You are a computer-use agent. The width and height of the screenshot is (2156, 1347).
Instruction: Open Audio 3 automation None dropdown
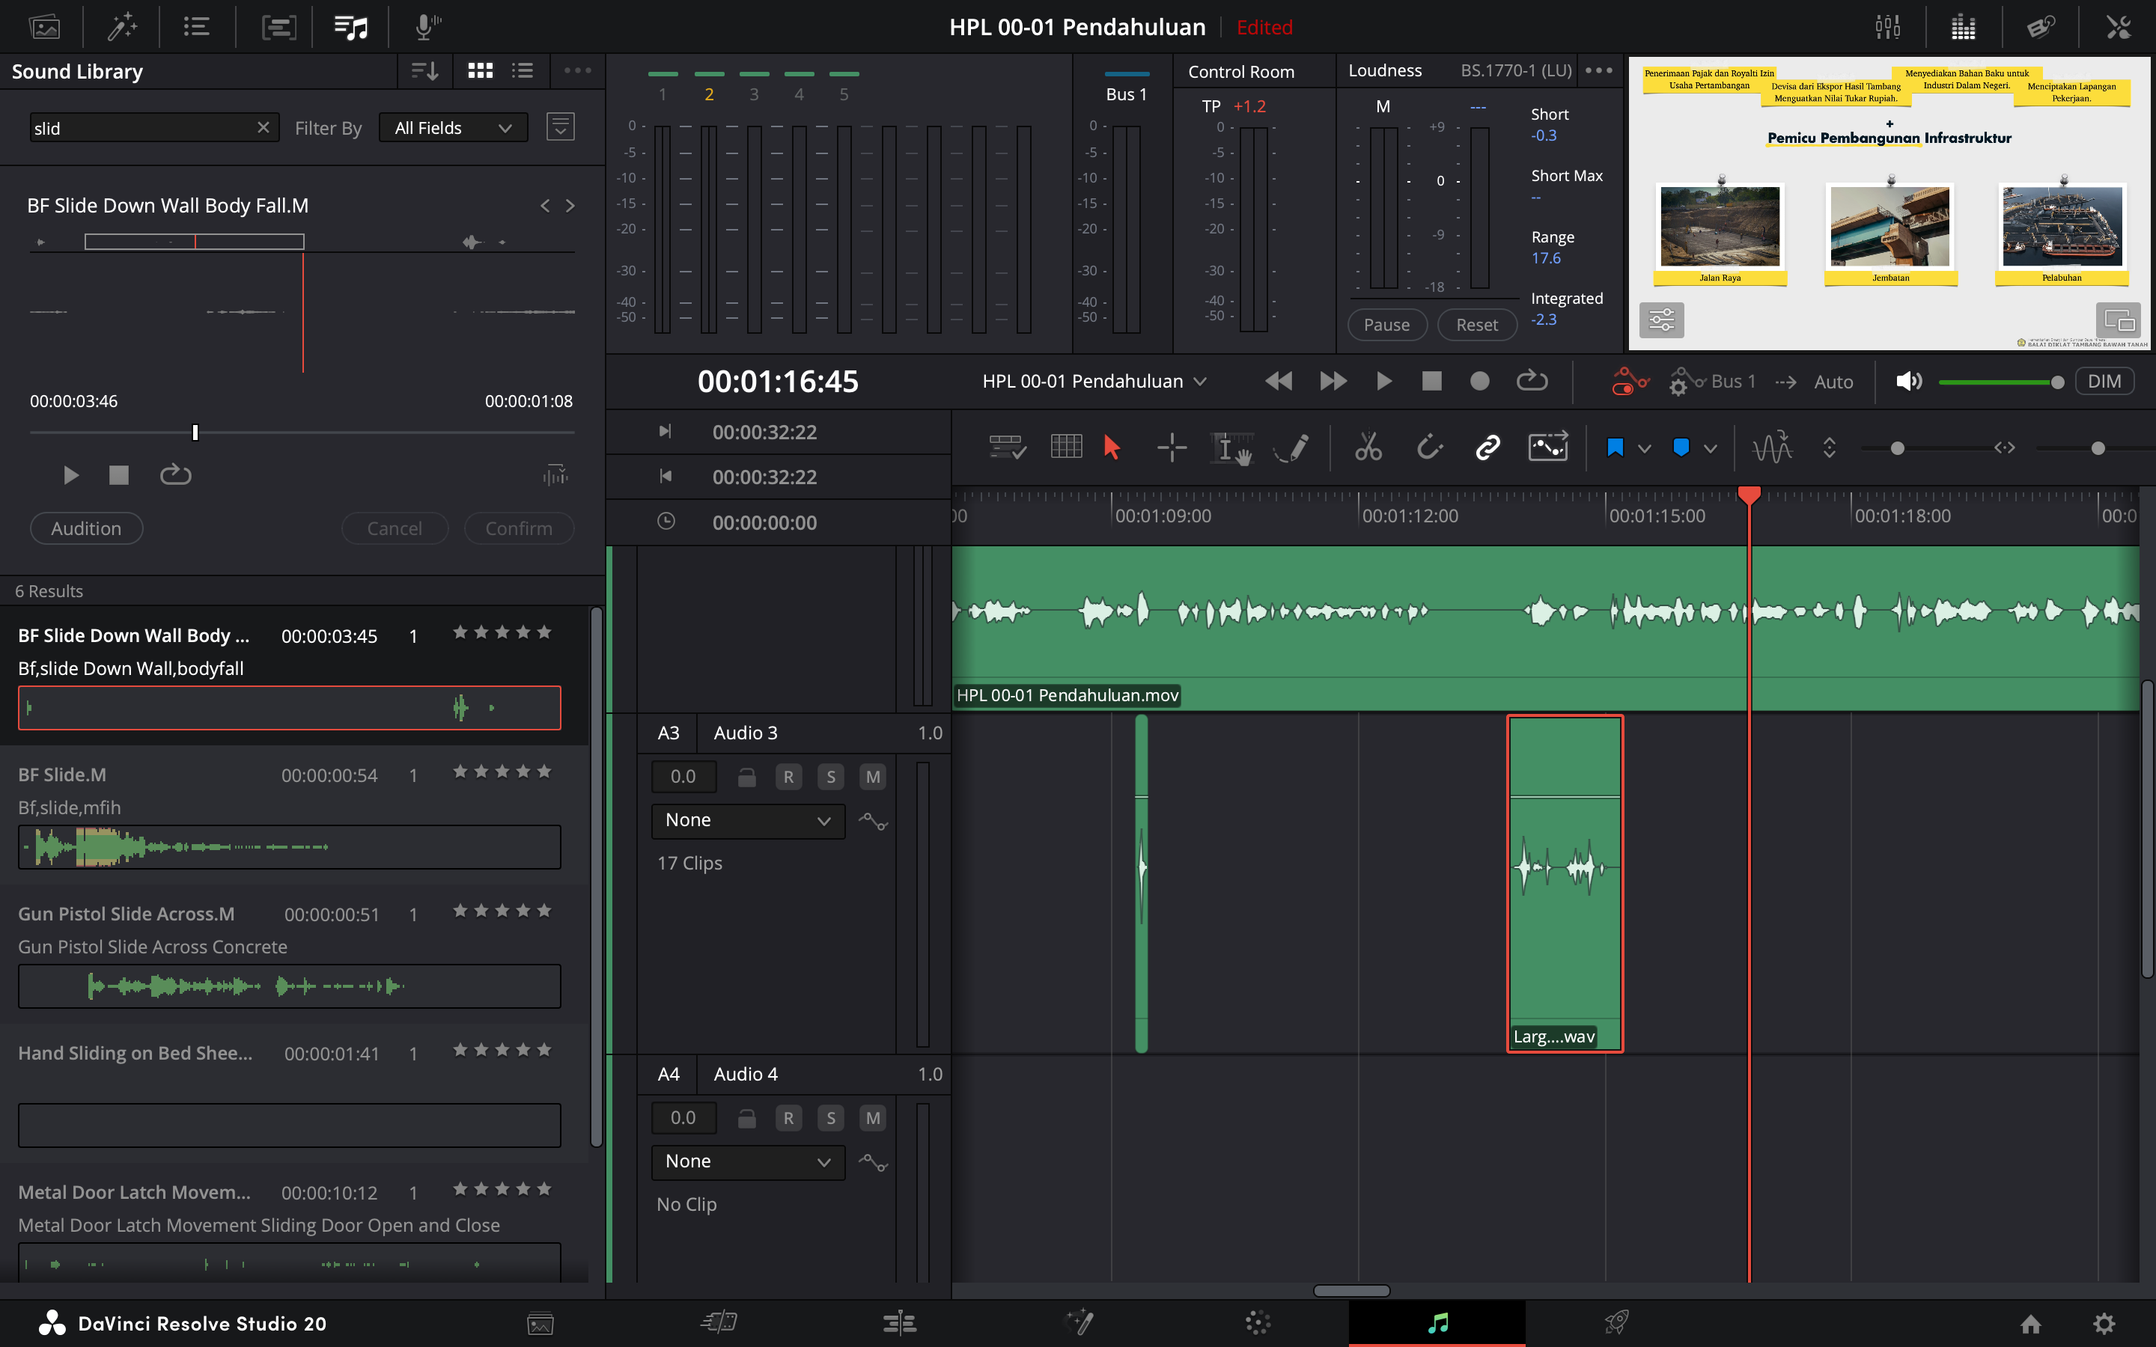(x=747, y=820)
